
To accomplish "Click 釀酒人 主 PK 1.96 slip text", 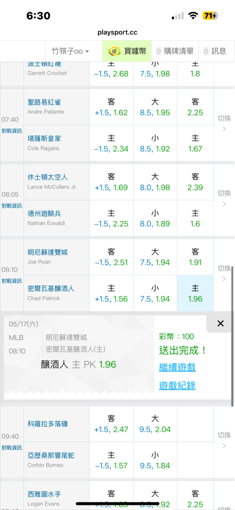I will (x=78, y=364).
